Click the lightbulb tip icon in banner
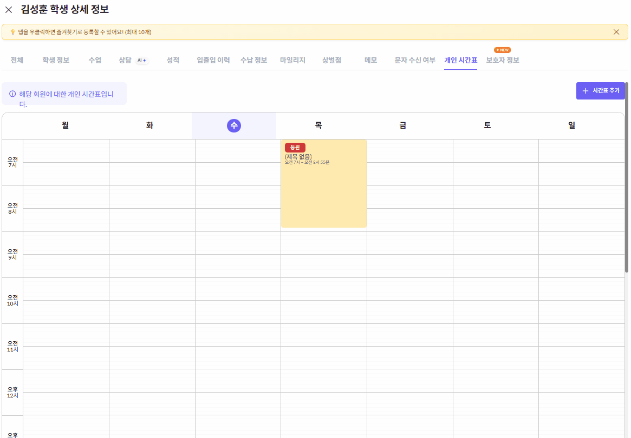The height and width of the screenshot is (438, 631). pos(12,32)
